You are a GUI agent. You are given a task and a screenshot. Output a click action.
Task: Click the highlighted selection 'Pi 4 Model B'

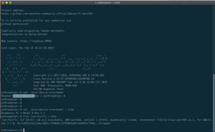(x=24, y=96)
